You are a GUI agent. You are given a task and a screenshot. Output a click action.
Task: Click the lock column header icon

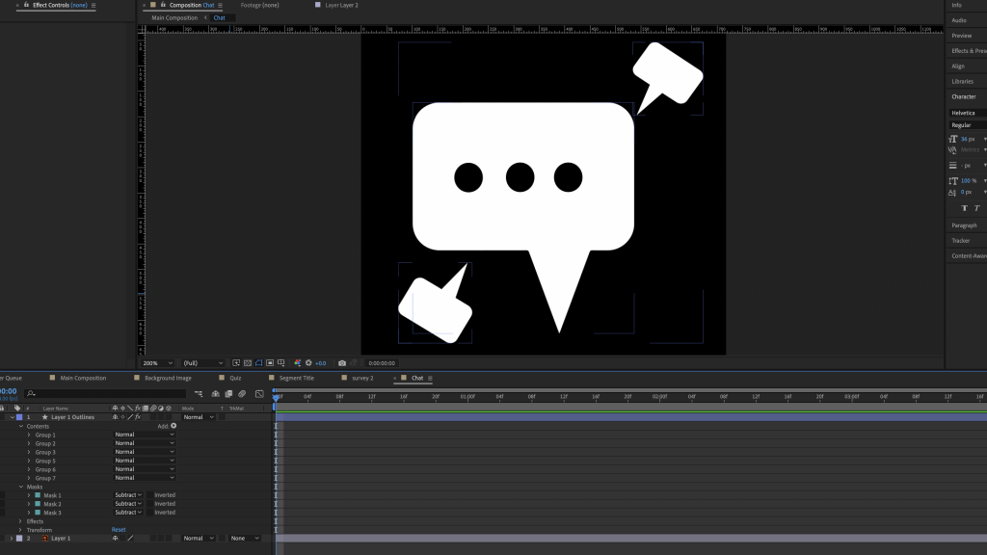[x=2, y=409]
